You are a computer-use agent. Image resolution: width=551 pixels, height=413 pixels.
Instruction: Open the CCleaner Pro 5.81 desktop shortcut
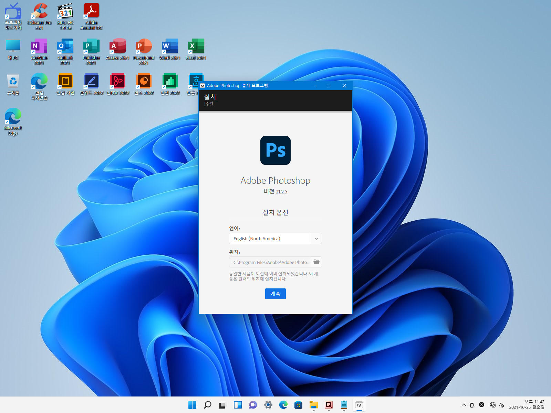click(x=39, y=16)
